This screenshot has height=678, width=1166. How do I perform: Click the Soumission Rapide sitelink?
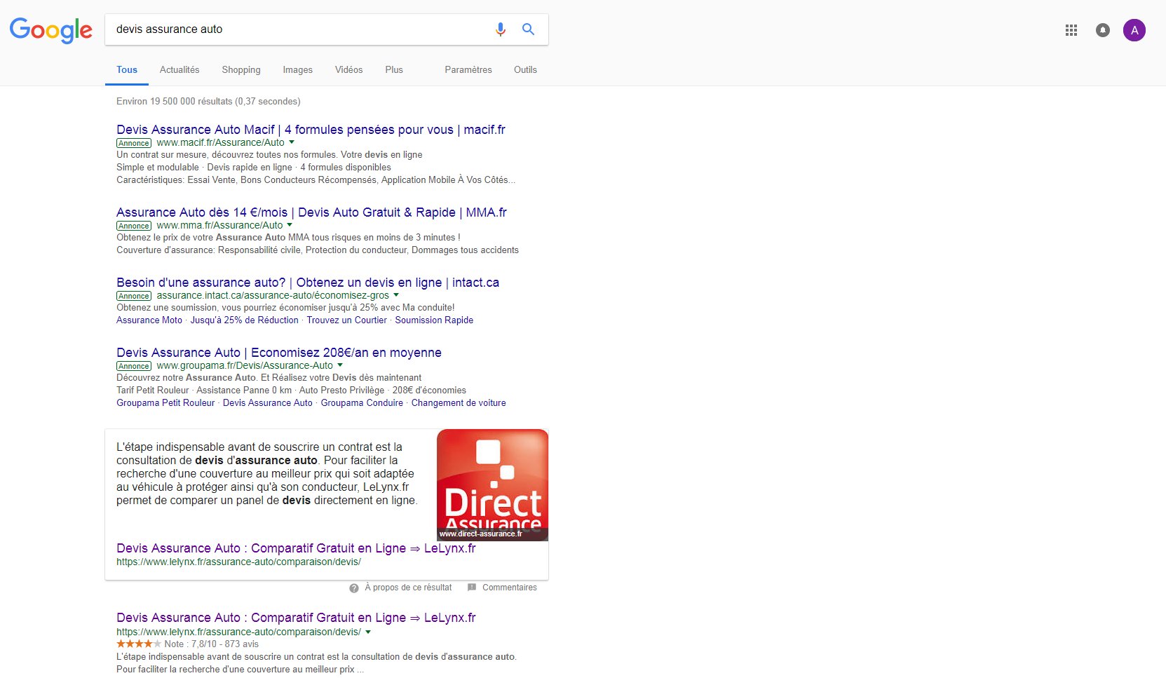[x=434, y=320]
